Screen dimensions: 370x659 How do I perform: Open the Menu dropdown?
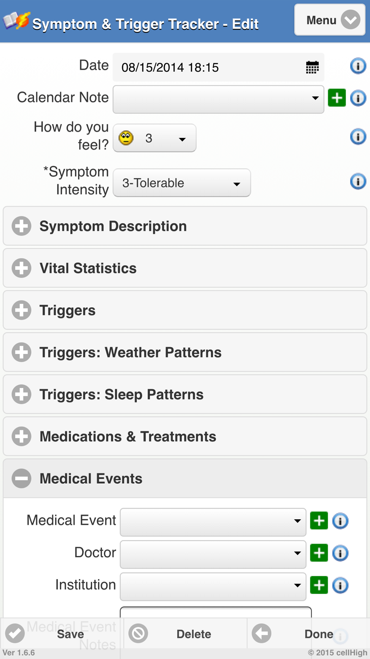pos(330,20)
